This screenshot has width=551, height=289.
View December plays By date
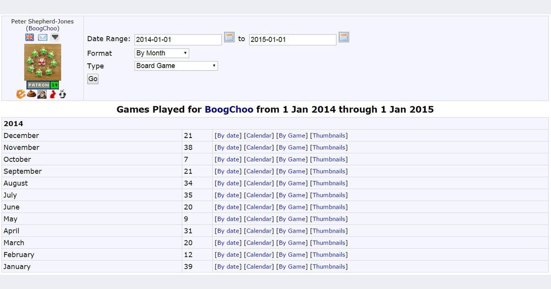[228, 135]
